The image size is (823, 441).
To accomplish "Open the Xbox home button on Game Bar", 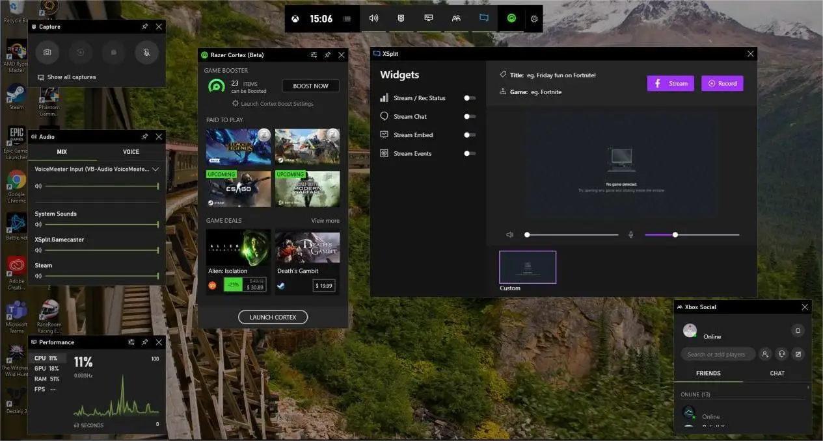I will pyautogui.click(x=295, y=19).
